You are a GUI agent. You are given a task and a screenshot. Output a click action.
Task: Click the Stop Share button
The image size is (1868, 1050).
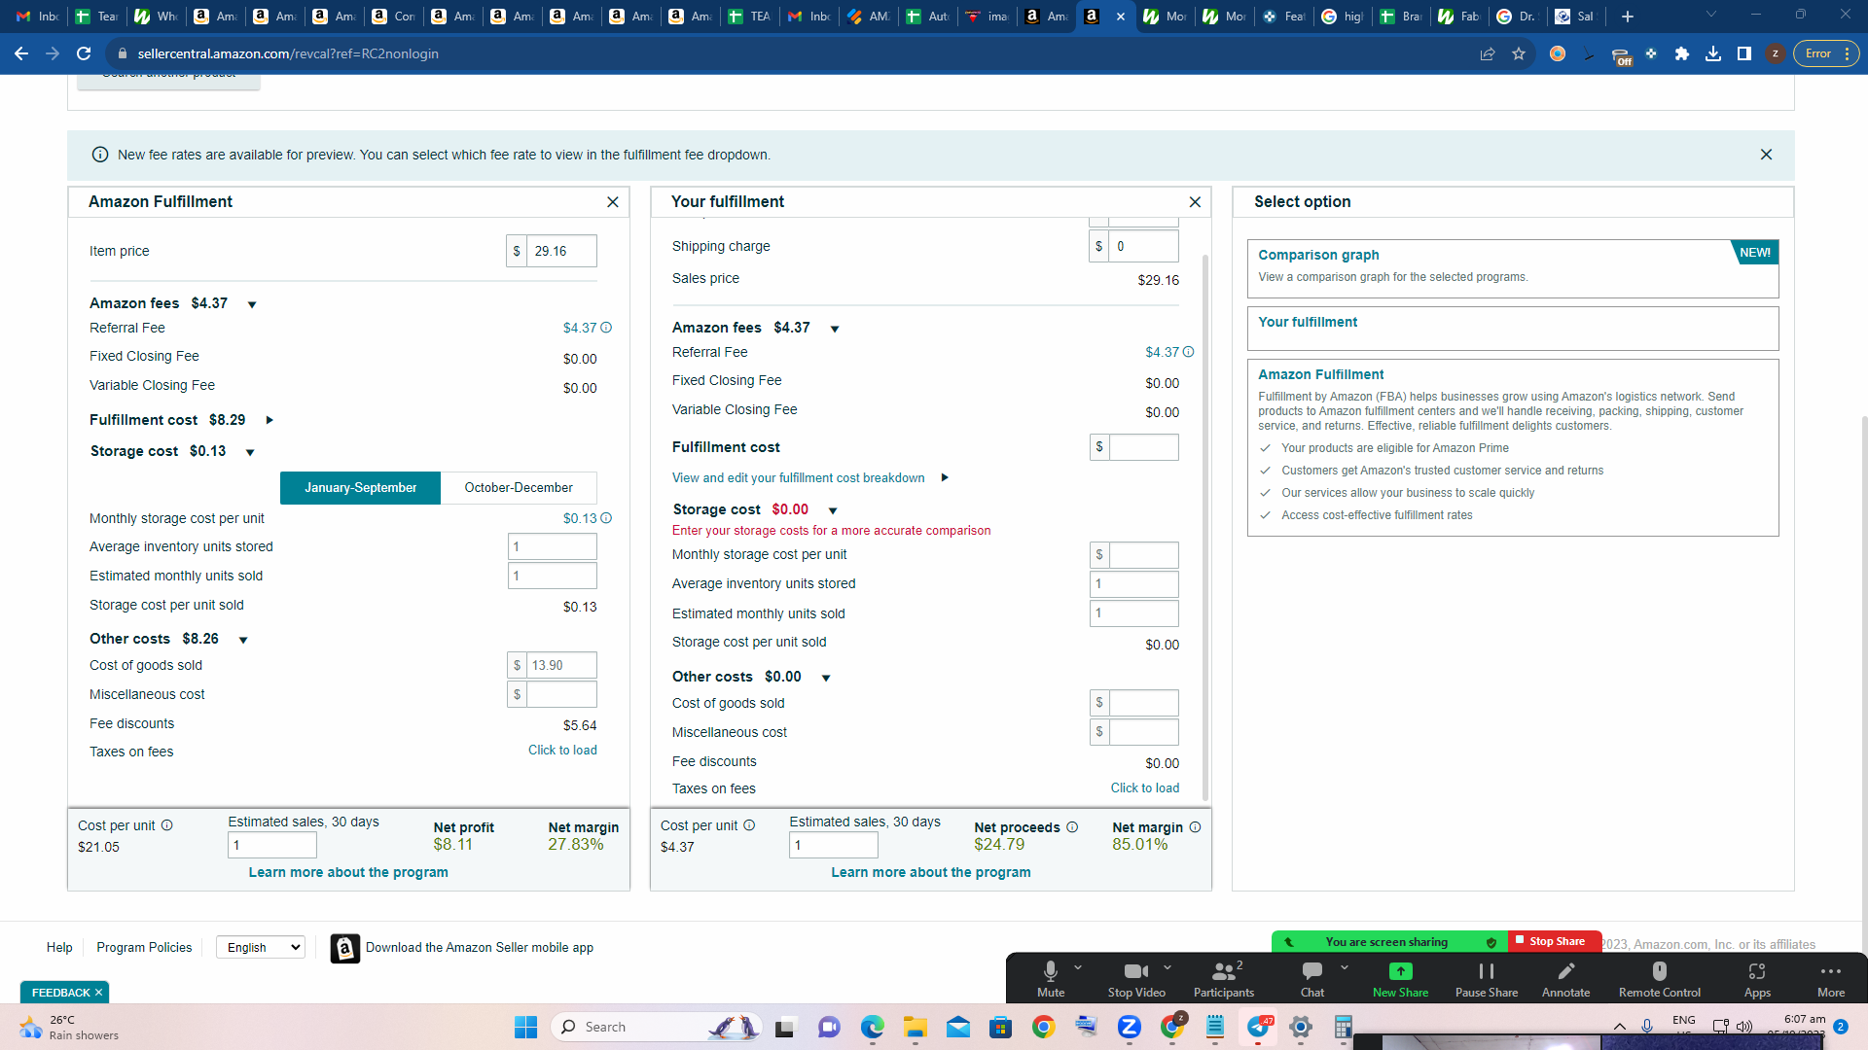1555,941
